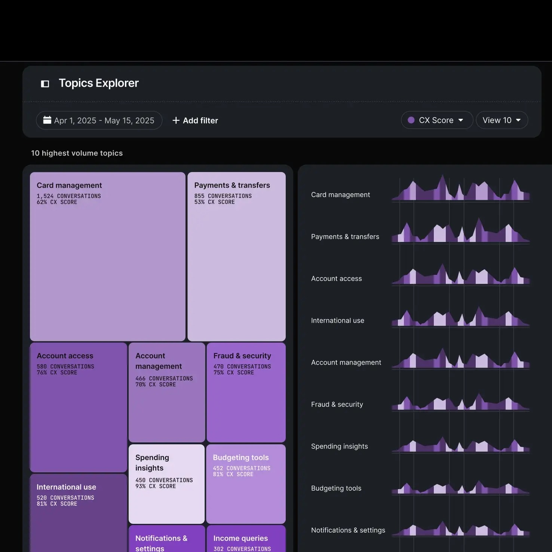The height and width of the screenshot is (552, 552).
Task: Click the Topics Explorer panel icon
Action: coord(45,83)
